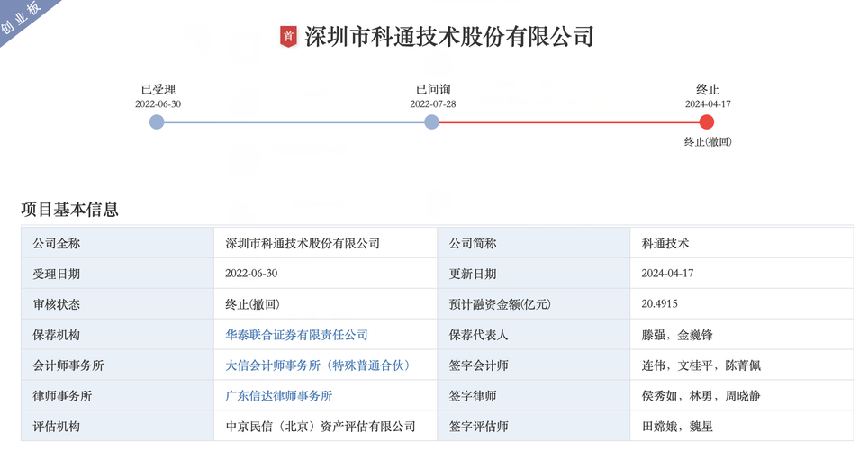The width and height of the screenshot is (868, 450).
Task: Click the 终止(撤回) label below timeline
Action: (x=708, y=141)
